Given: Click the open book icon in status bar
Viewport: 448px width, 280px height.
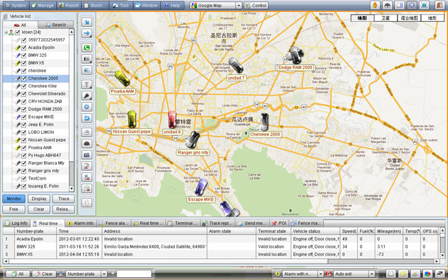Looking at the screenshot, I should pyautogui.click(x=390, y=274).
